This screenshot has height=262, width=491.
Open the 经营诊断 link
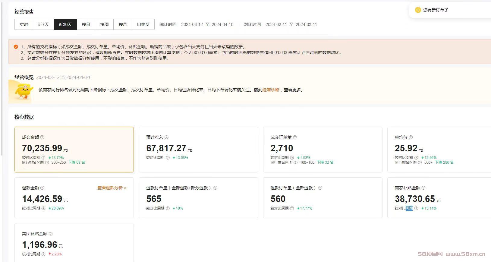pos(271,90)
